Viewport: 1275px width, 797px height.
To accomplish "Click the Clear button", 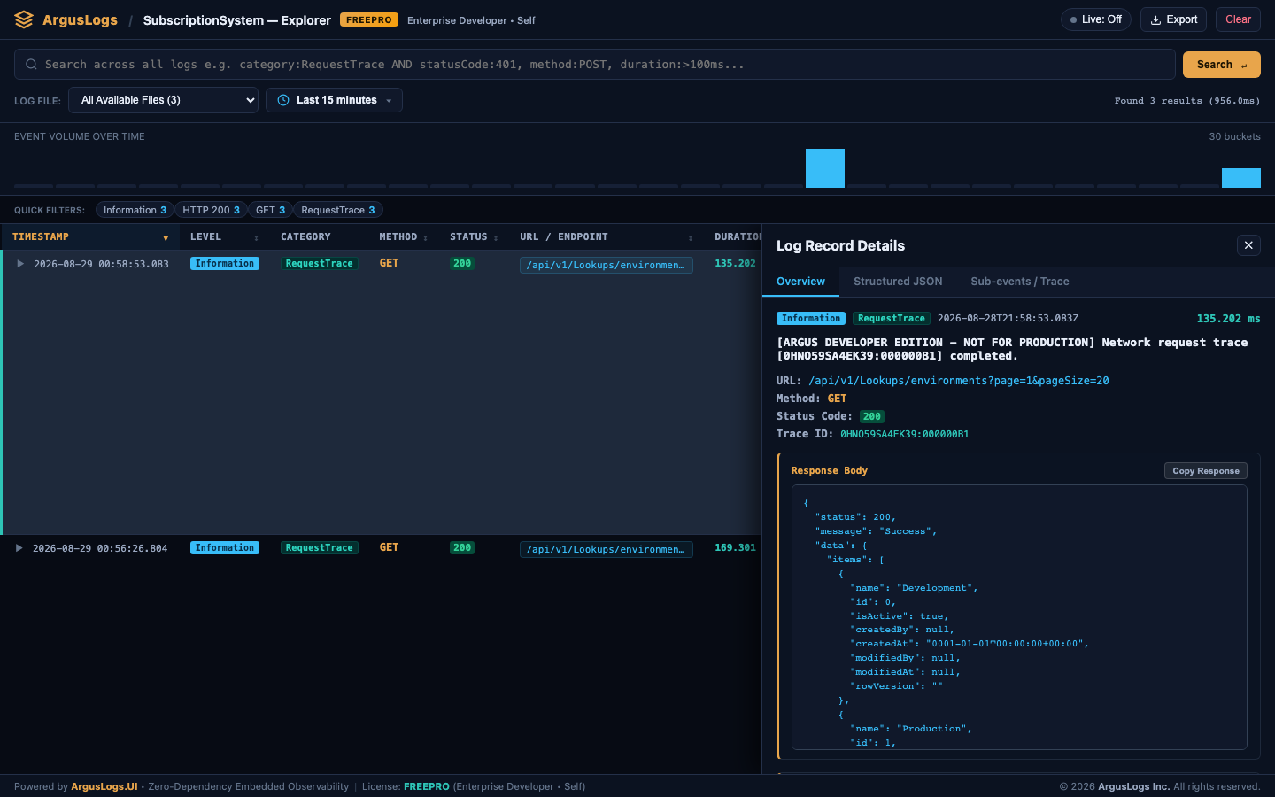I will coord(1238,19).
